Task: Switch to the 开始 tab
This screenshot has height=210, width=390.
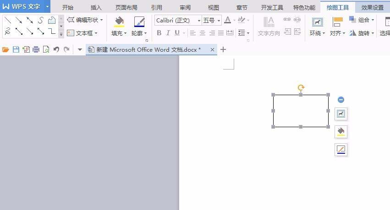Action: [x=68, y=7]
